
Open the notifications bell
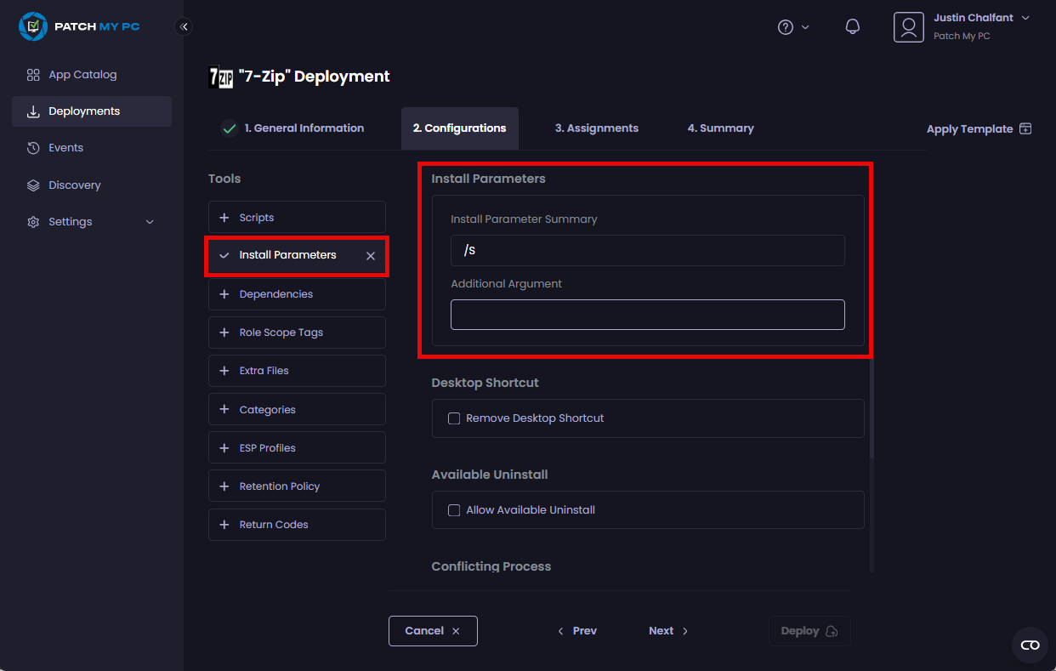pos(852,26)
